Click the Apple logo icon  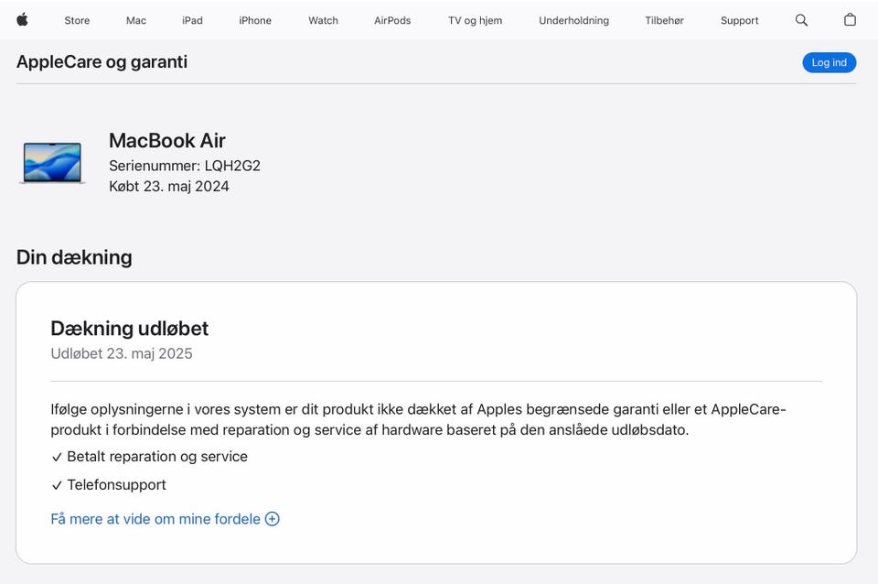tap(22, 20)
